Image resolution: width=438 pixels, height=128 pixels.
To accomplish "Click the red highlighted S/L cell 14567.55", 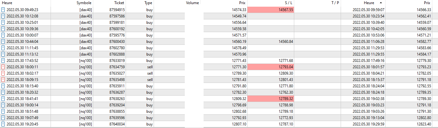I will 270,10.
